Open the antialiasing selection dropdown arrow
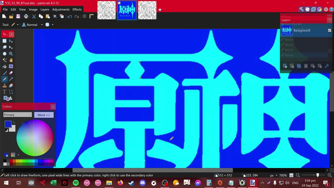The width and height of the screenshot is (334, 188). [52, 25]
